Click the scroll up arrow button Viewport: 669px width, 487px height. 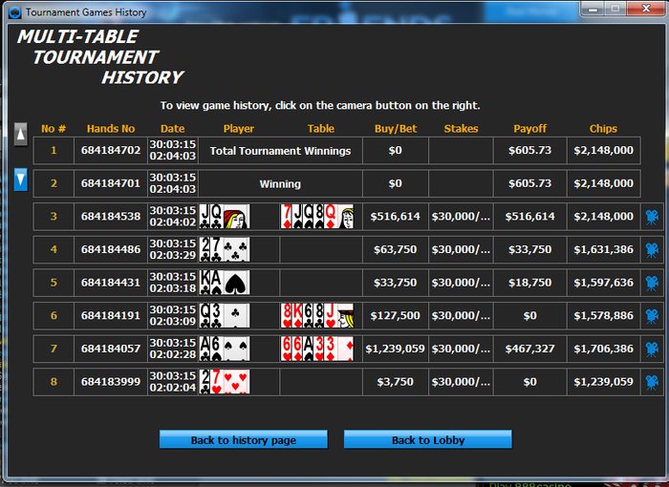click(20, 135)
